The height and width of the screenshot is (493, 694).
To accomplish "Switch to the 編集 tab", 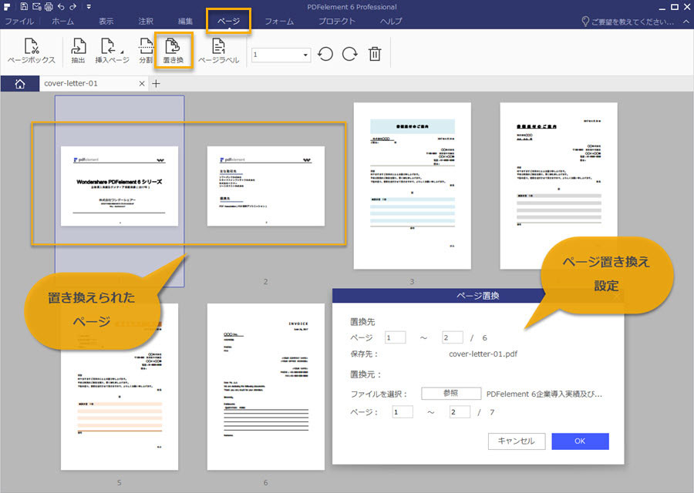I will tap(185, 22).
